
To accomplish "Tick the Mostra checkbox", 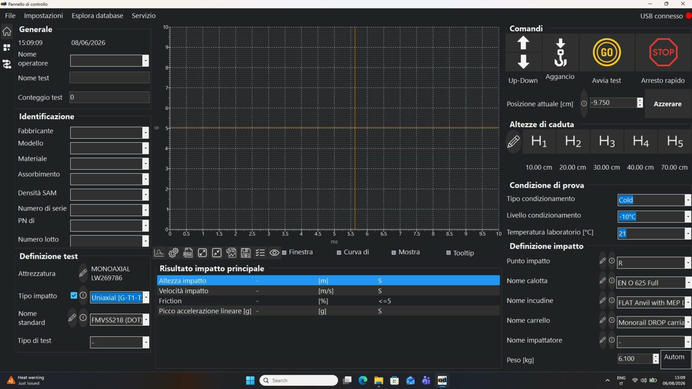I will [x=394, y=253].
